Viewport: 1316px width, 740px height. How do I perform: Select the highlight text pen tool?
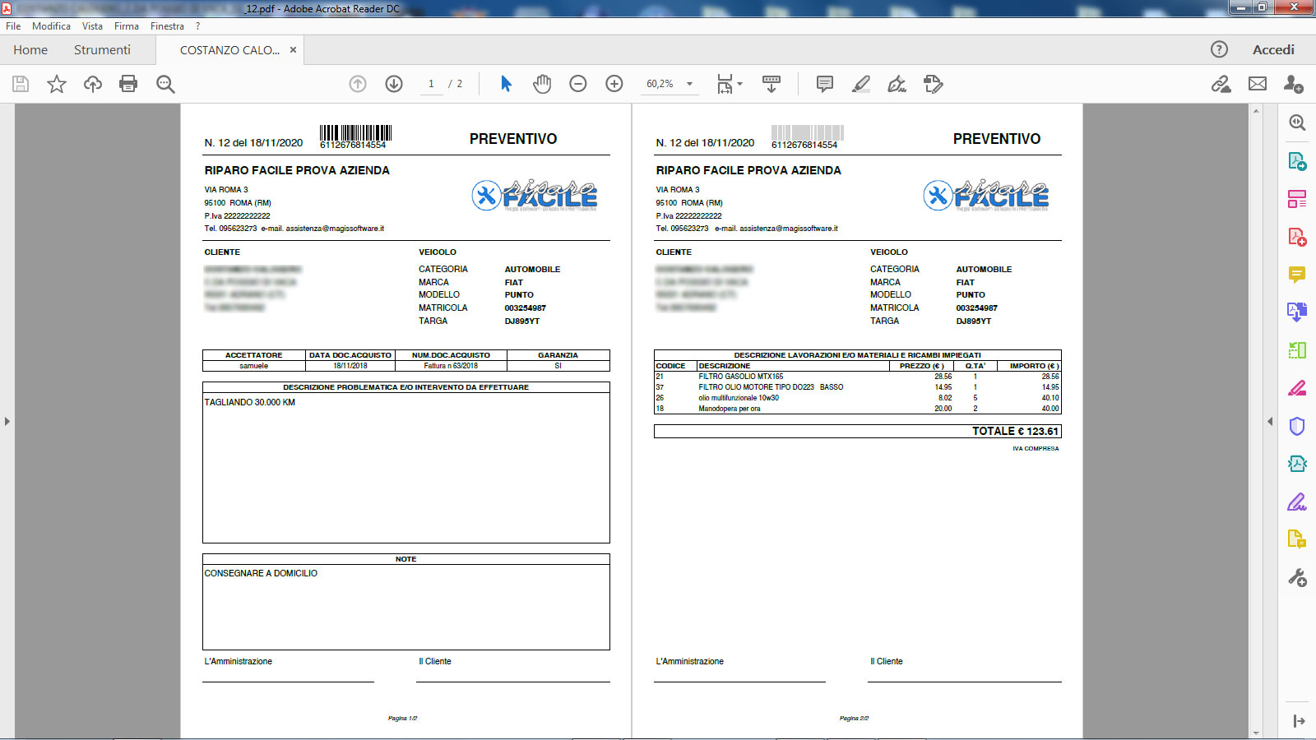point(861,84)
